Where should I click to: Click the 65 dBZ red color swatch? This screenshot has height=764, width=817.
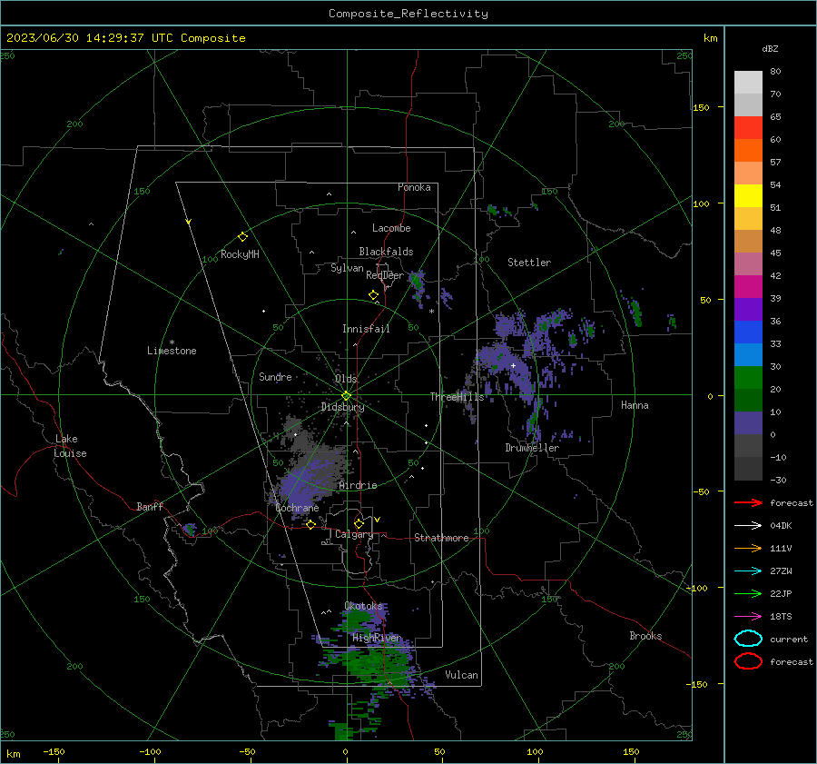tap(748, 127)
